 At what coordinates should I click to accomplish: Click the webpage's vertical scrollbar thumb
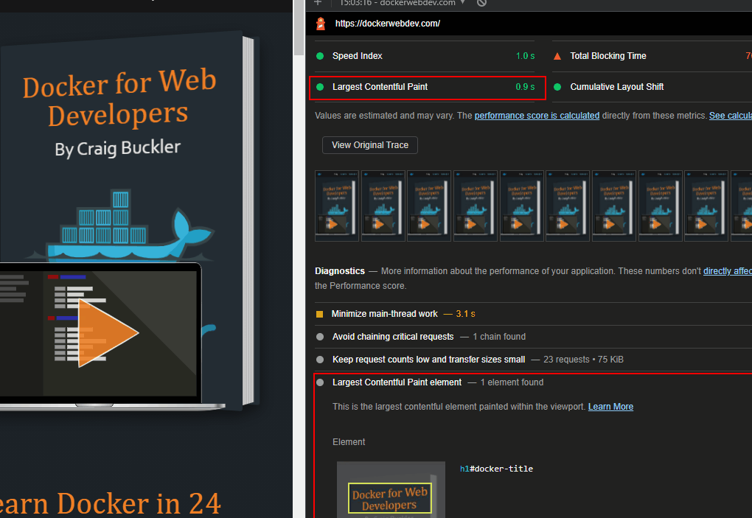point(299,27)
